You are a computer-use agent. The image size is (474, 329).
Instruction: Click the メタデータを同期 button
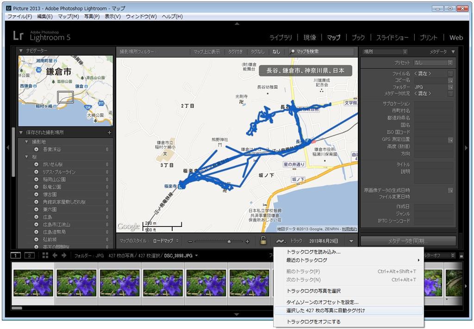click(408, 241)
